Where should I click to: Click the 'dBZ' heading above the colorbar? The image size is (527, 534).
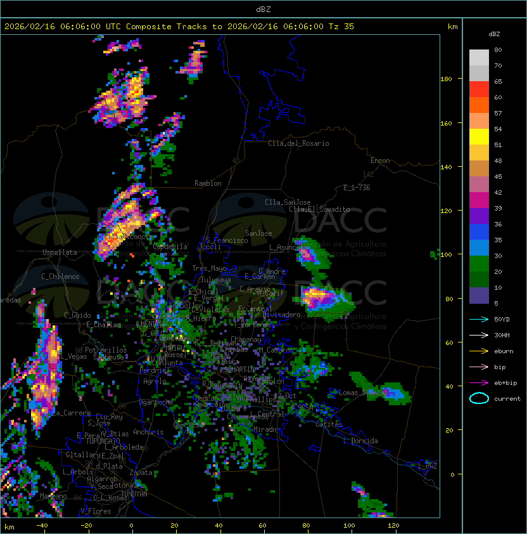[494, 34]
